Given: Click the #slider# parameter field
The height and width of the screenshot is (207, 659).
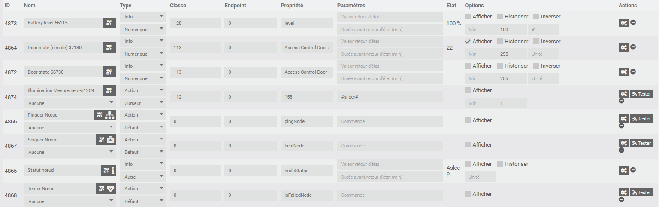Looking at the screenshot, I should [390, 97].
